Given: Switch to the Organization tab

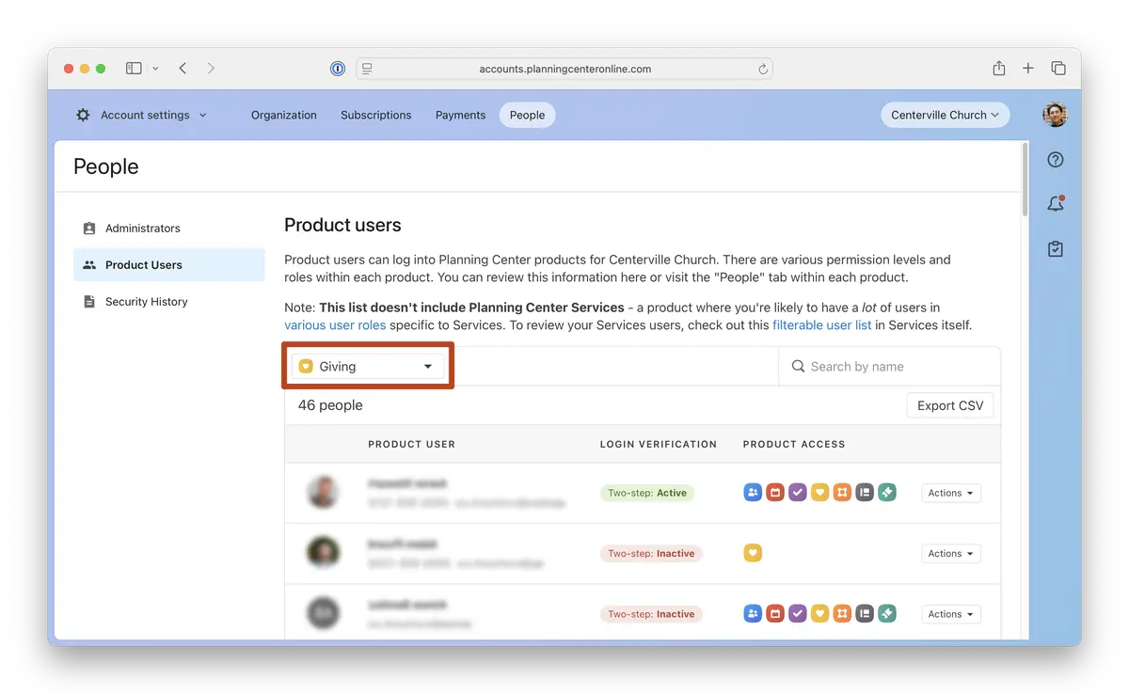Looking at the screenshot, I should 284,115.
